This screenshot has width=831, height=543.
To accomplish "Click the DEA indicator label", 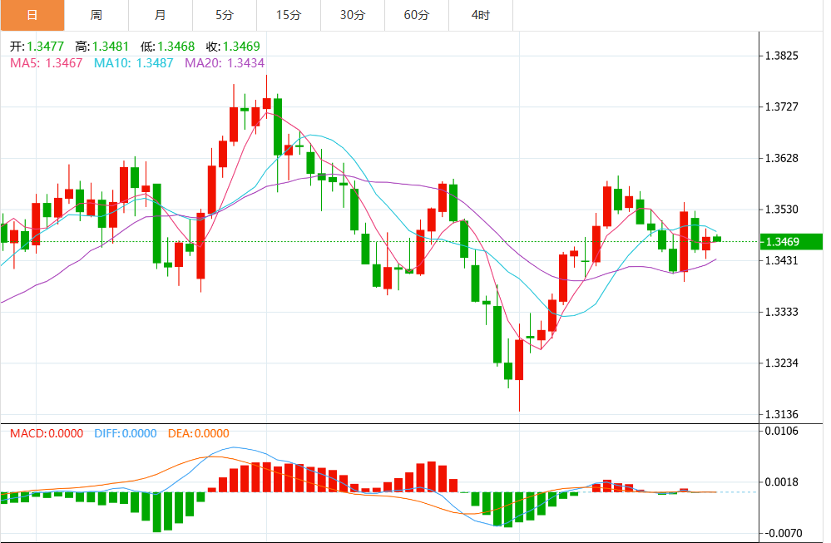I will coord(199,433).
